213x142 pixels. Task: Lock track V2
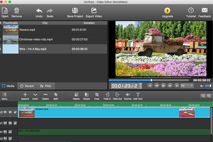point(15,112)
